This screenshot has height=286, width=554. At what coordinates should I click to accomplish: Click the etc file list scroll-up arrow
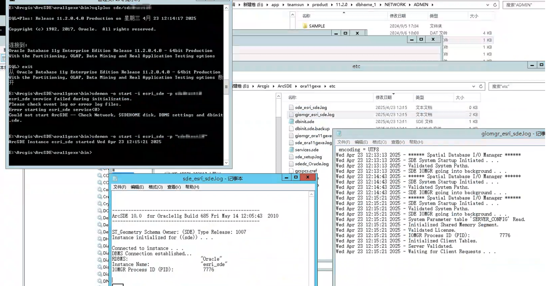tap(278, 96)
